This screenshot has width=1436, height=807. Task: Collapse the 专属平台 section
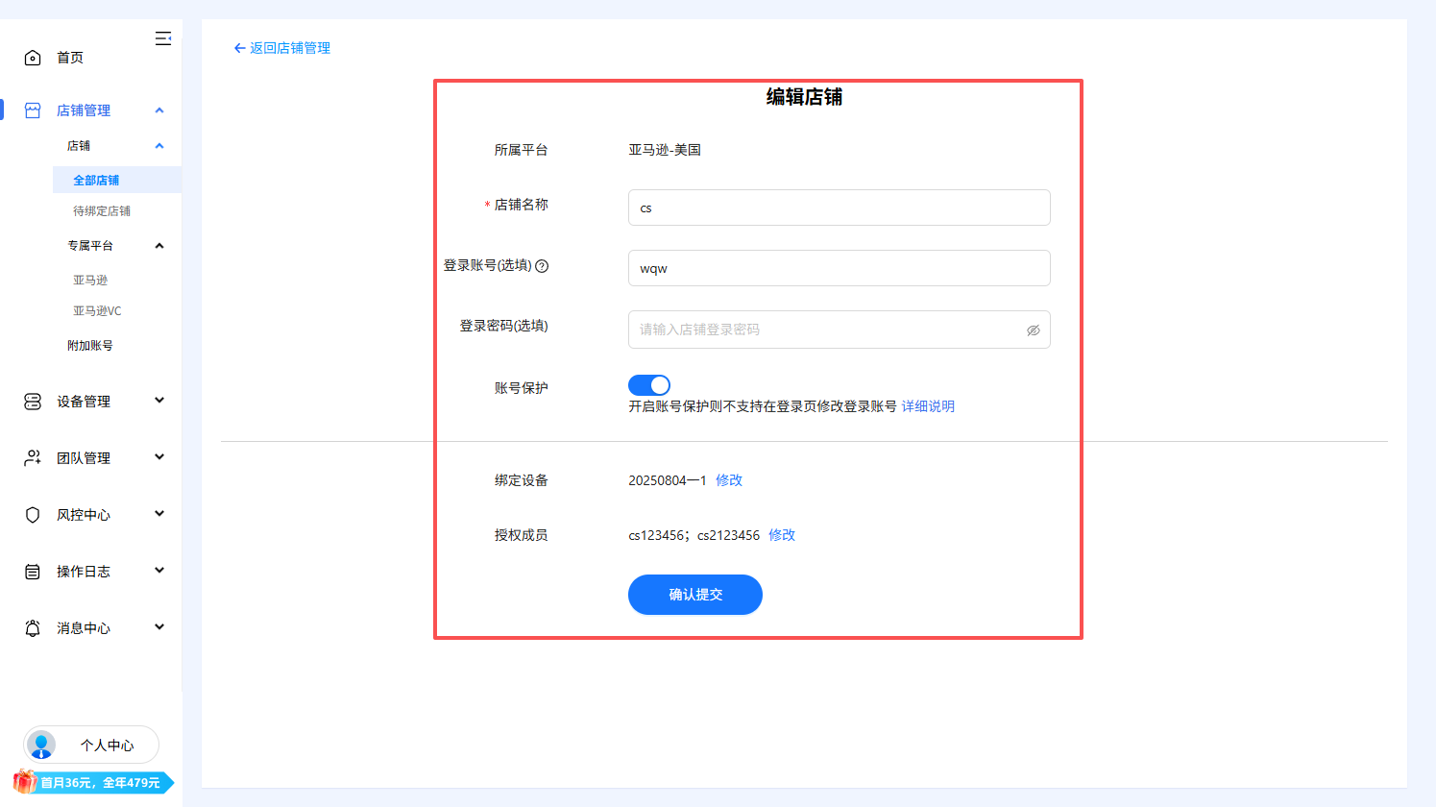point(159,245)
